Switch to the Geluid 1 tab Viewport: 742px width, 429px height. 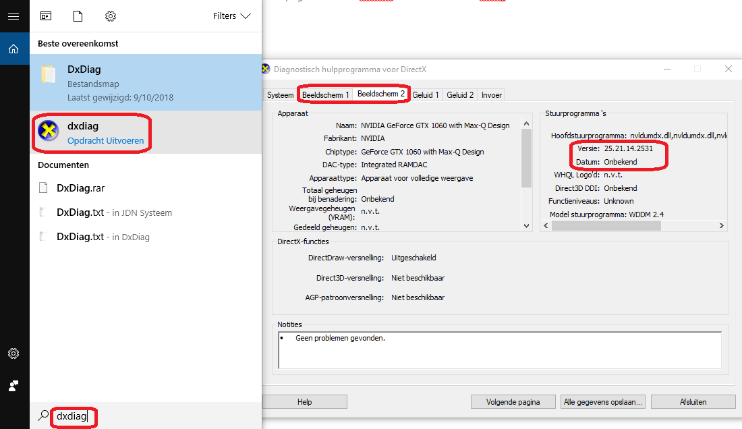point(426,95)
